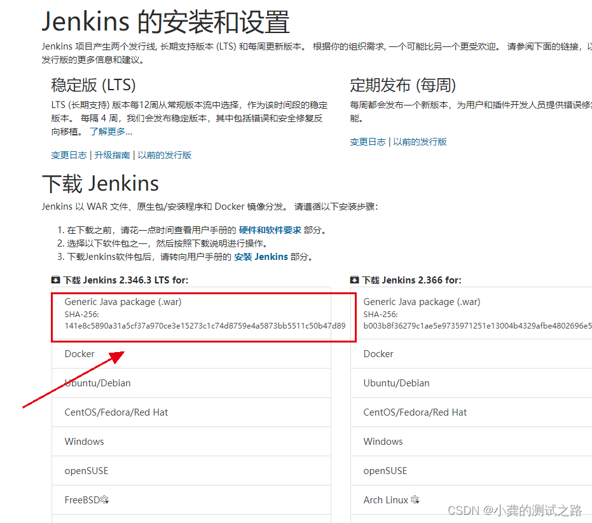592x523 pixels.
Task: Click the gear icon next to Arch Linux
Action: (x=415, y=499)
